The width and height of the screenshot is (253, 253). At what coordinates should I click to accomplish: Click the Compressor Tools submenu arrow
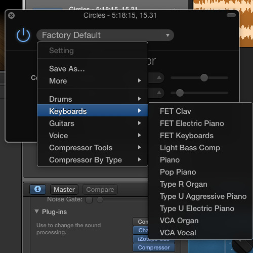click(139, 147)
